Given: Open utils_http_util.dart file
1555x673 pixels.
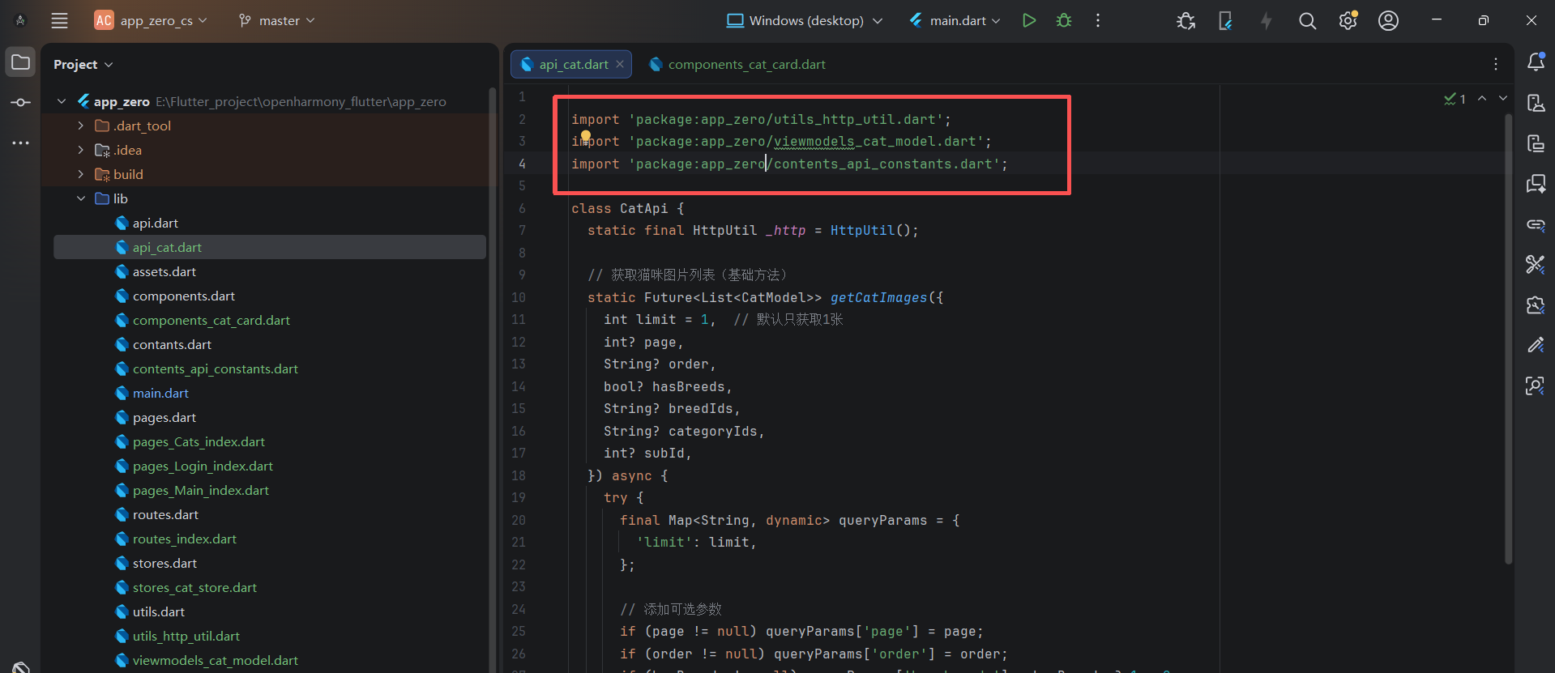Looking at the screenshot, I should point(186,636).
